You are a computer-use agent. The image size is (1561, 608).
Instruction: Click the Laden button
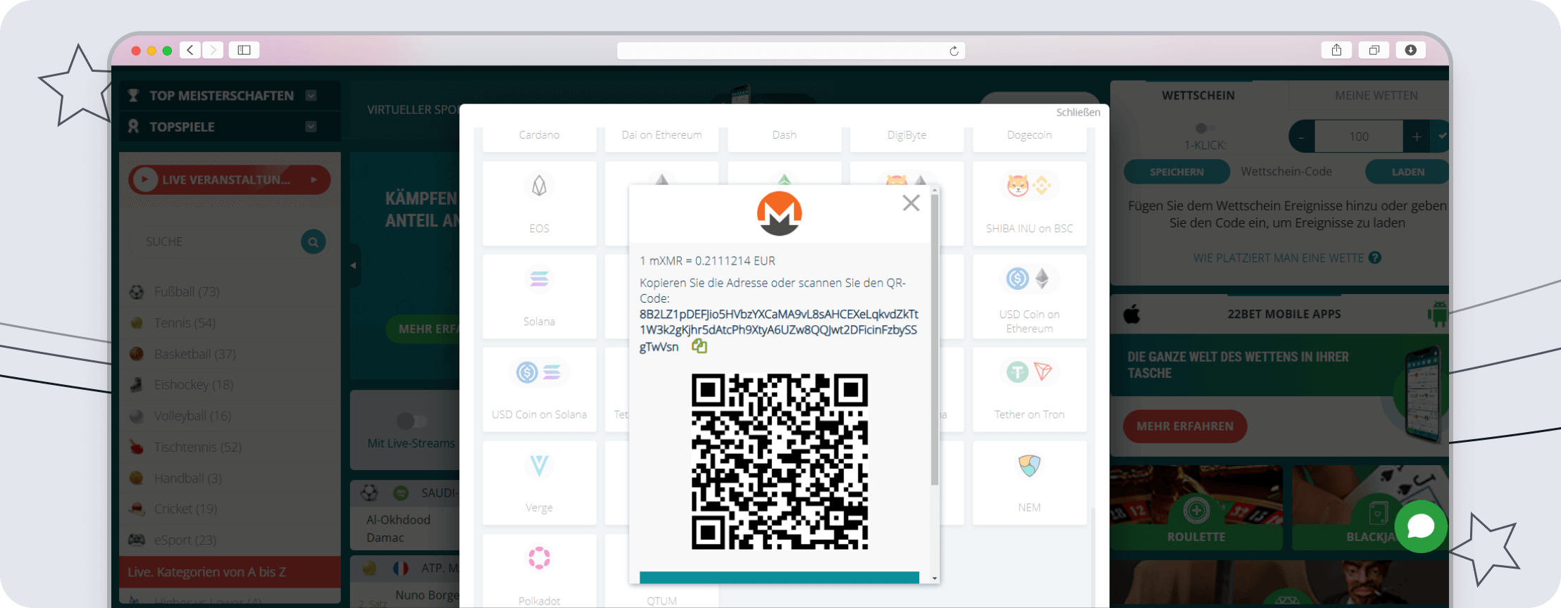(1407, 172)
